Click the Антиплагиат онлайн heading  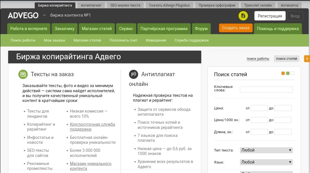point(152,79)
